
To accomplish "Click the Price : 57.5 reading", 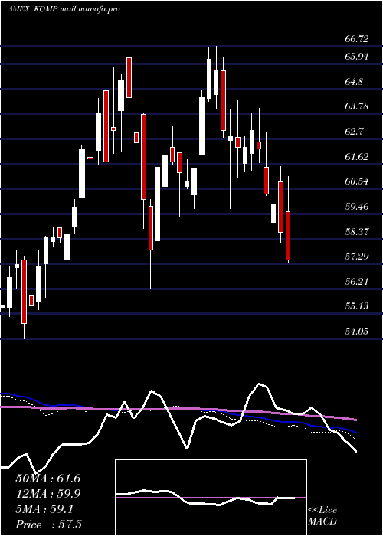I will 48,525.
